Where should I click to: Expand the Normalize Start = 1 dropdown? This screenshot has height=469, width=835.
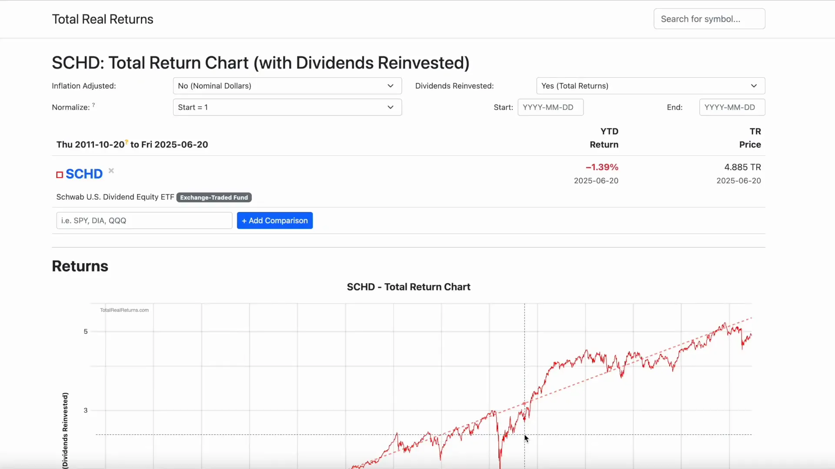click(287, 107)
